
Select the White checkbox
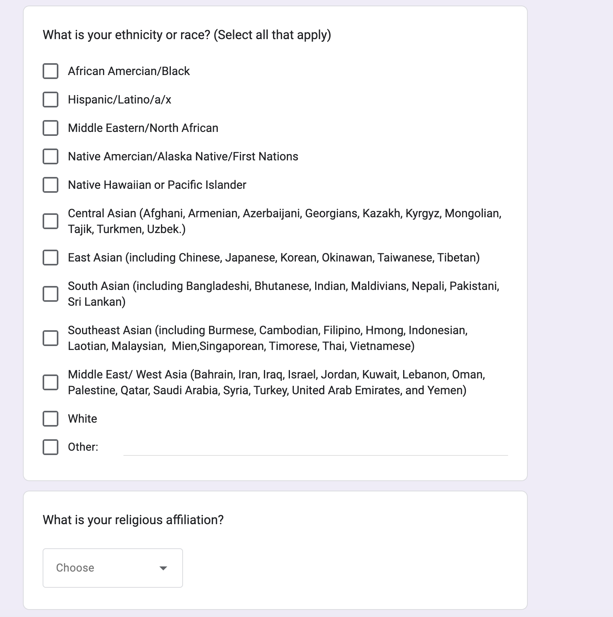50,419
